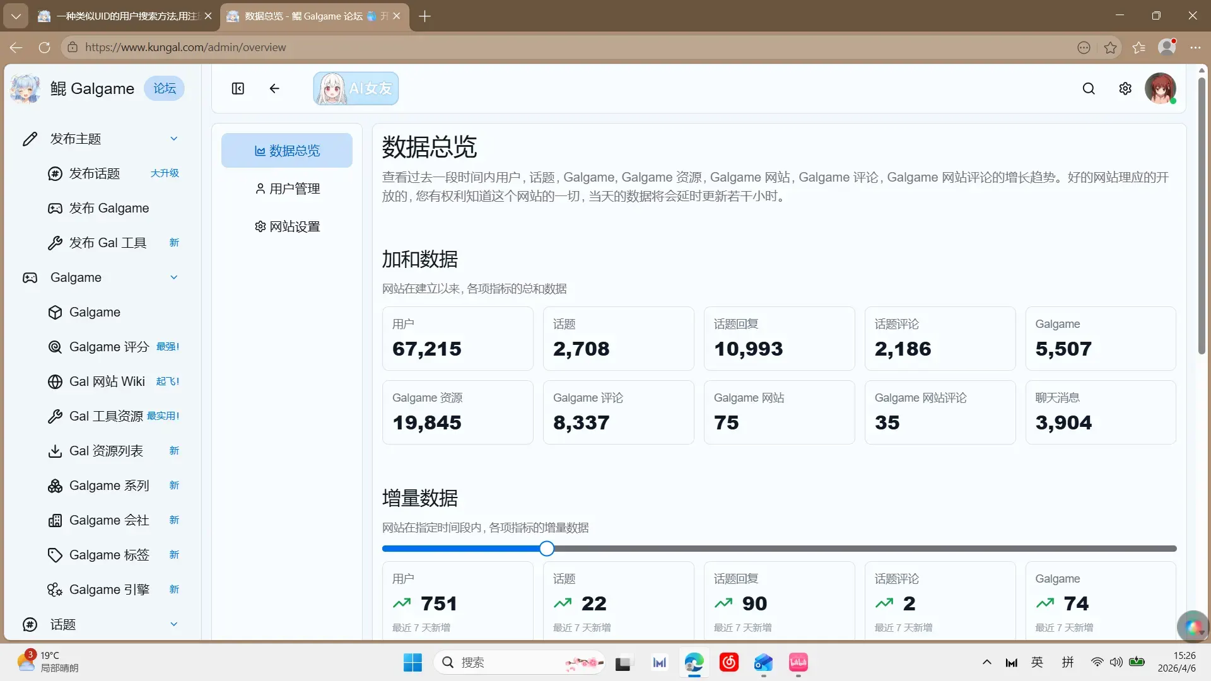Open Galgame 引擎 in sidebar

point(114,590)
